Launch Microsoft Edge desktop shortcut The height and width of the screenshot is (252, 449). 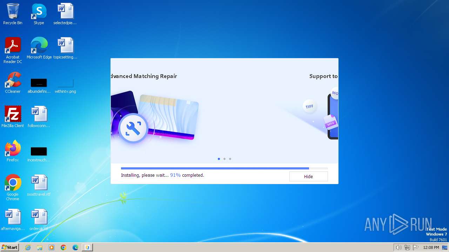click(39, 48)
